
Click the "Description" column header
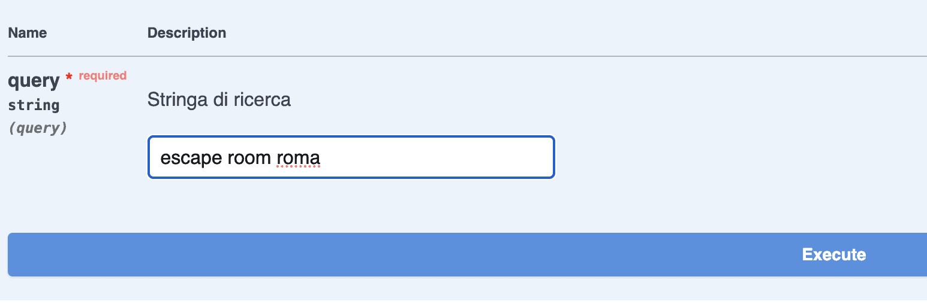pyautogui.click(x=186, y=33)
